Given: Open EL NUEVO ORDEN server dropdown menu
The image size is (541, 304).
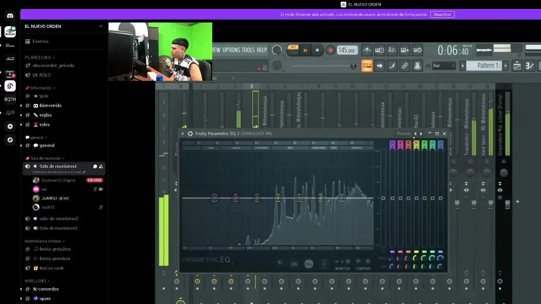Looking at the screenshot, I should tap(101, 26).
